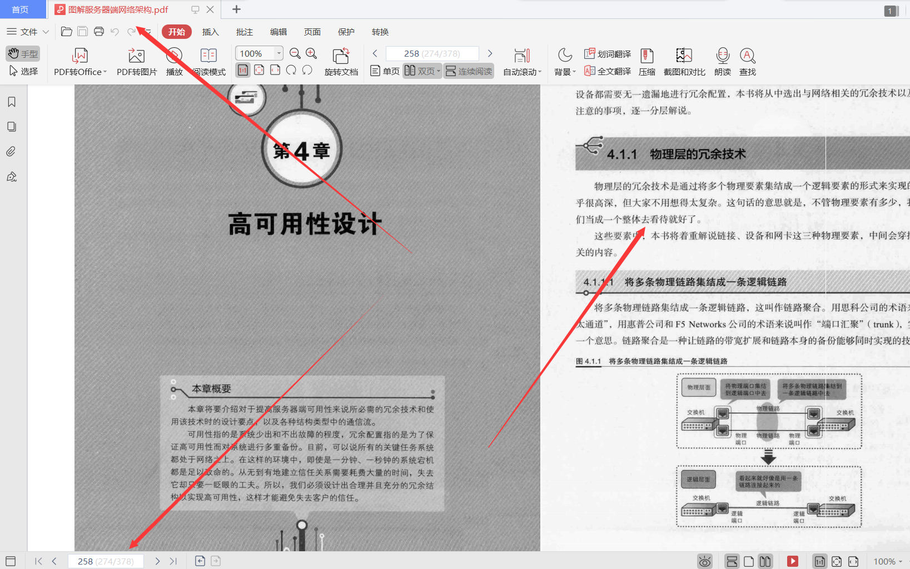Toggle actual size 1:1 in ribbon
This screenshot has height=569, width=910.
pyautogui.click(x=243, y=70)
